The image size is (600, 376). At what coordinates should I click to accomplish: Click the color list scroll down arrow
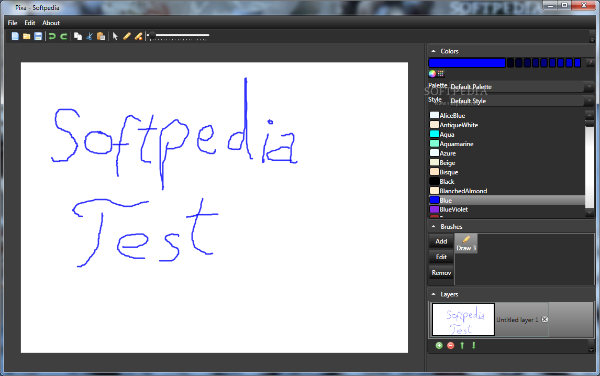pos(590,213)
